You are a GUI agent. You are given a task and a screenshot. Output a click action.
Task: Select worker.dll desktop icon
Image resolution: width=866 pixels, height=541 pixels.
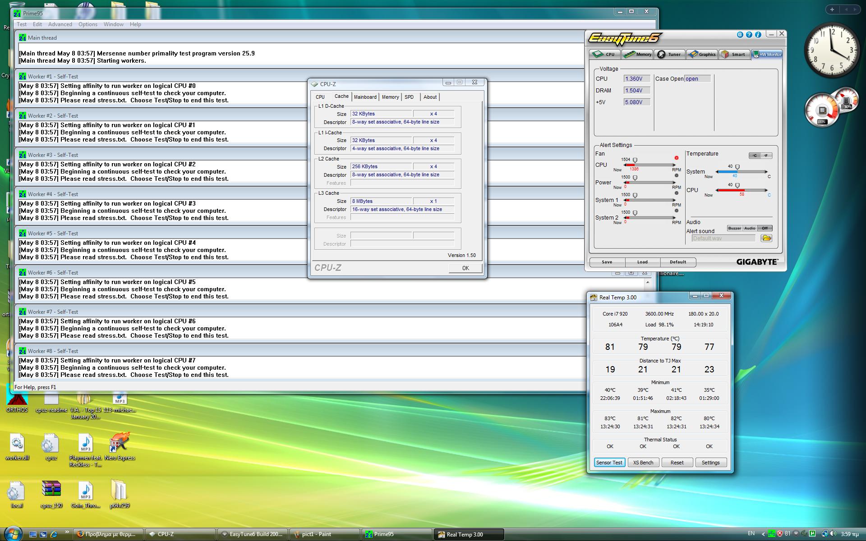(x=17, y=447)
